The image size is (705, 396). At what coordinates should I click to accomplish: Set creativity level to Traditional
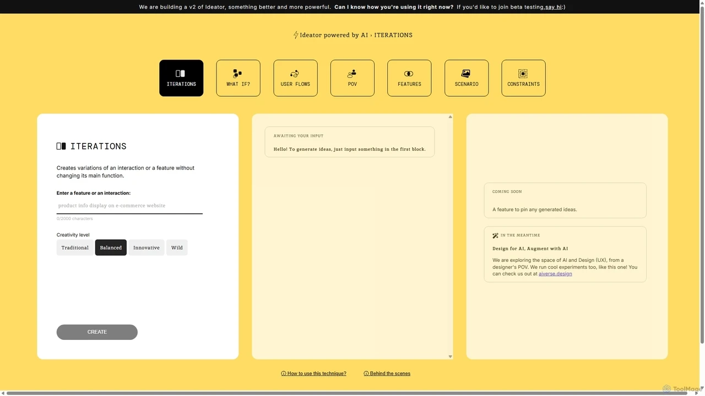75,248
